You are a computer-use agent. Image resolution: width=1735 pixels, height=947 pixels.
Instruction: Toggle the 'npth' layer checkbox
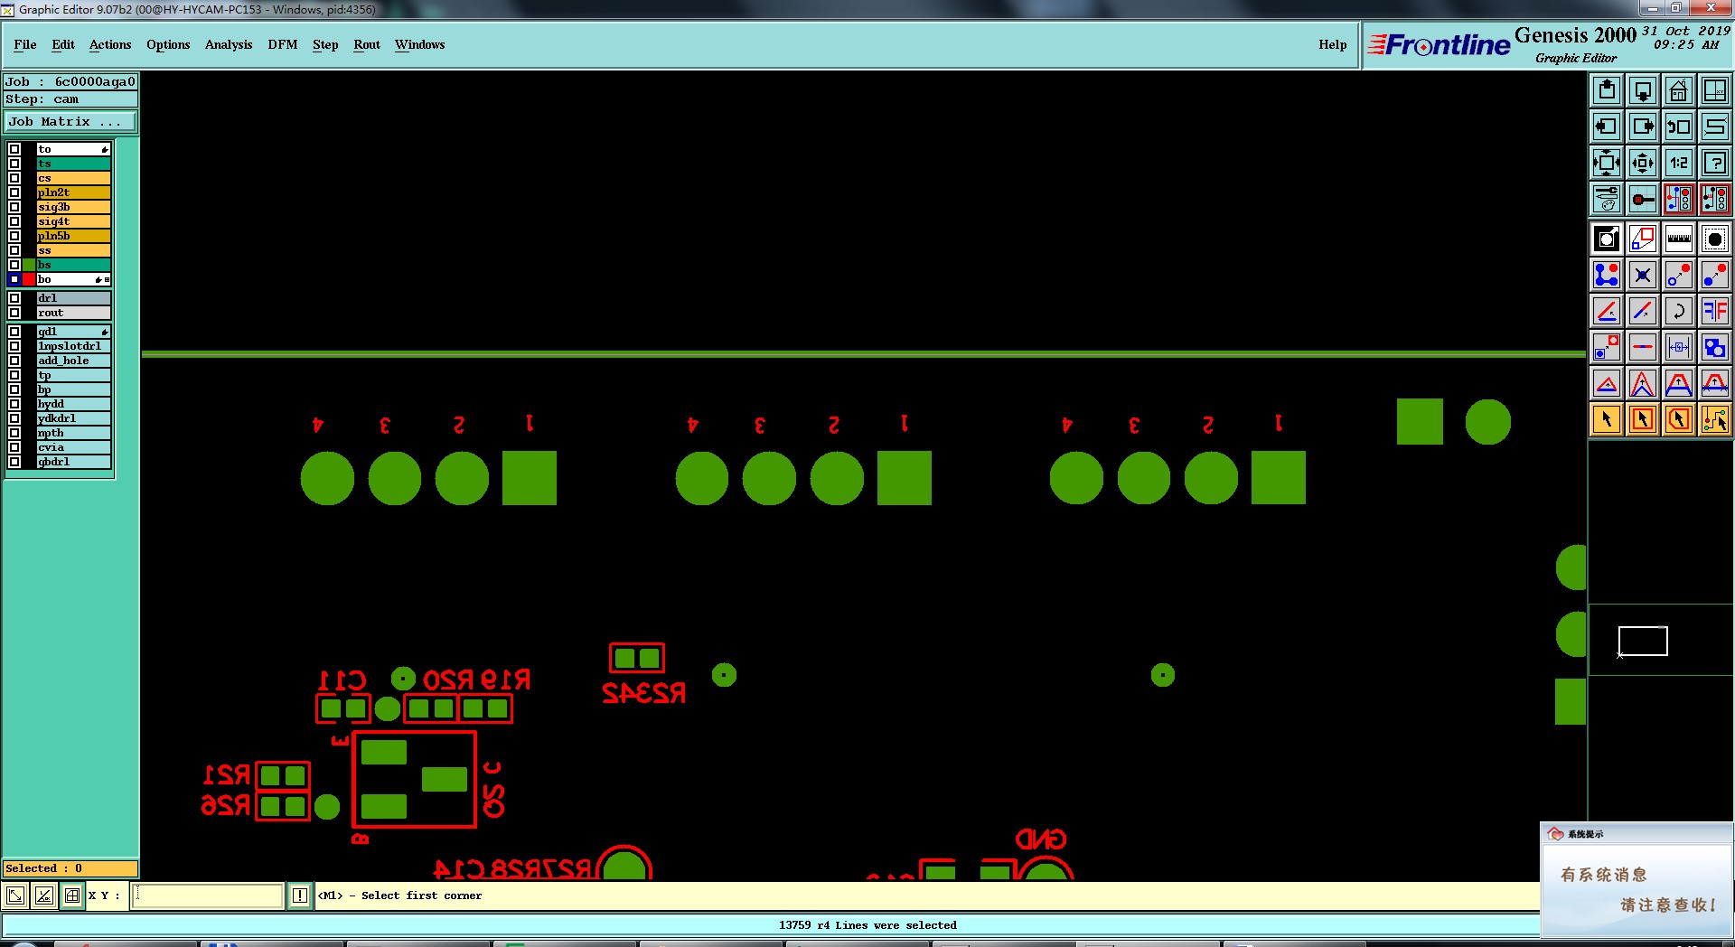click(14, 433)
